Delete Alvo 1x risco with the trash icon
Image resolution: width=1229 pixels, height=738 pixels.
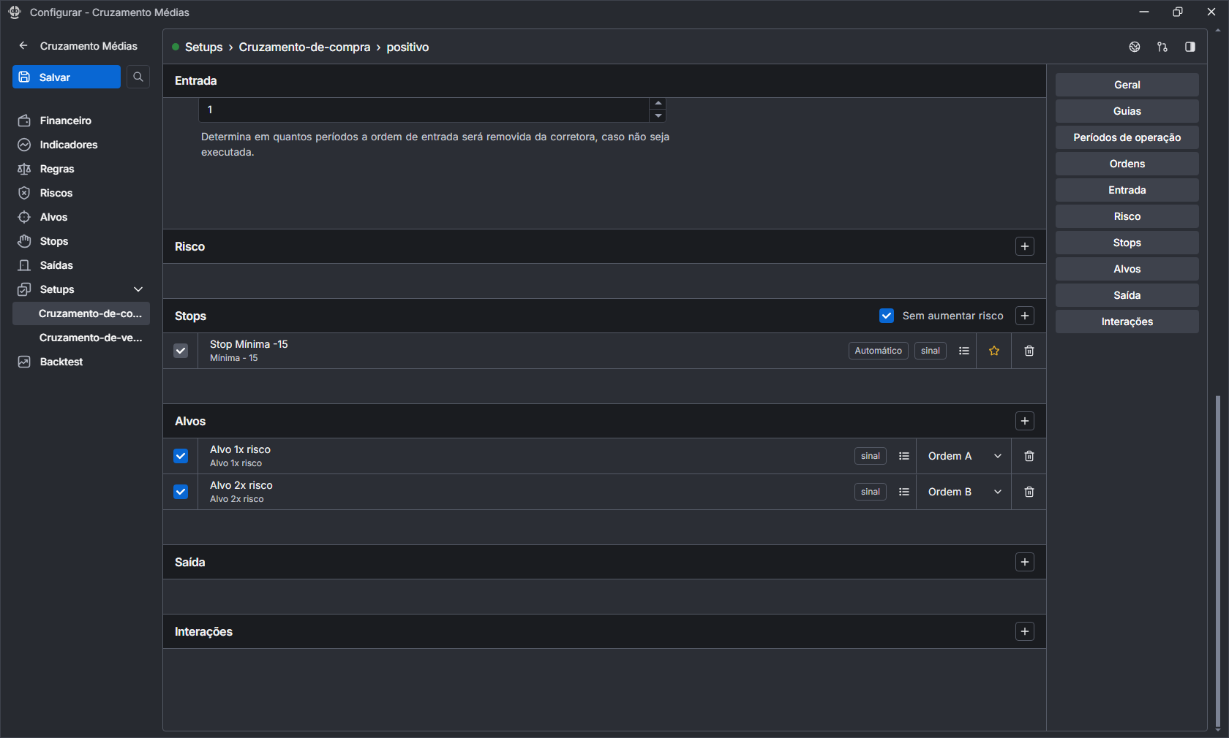pyautogui.click(x=1029, y=456)
